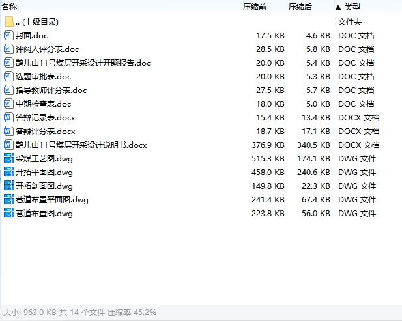Select the file name 开拓平面图.dwg

pyautogui.click(x=44, y=173)
